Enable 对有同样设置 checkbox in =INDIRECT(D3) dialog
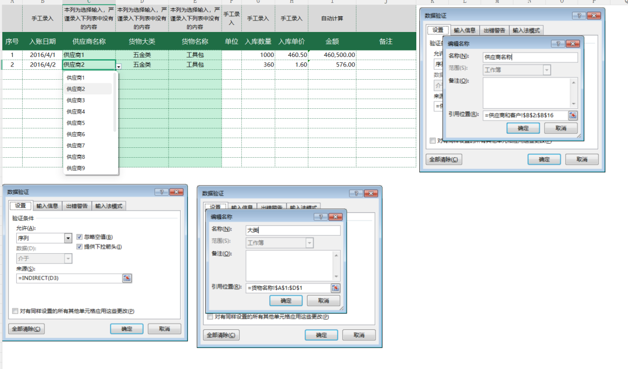This screenshot has width=628, height=369. point(15,311)
